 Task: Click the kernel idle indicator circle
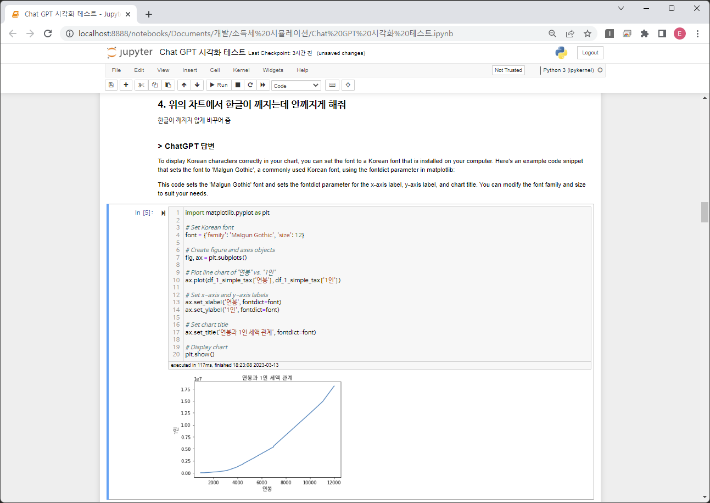[x=600, y=70]
